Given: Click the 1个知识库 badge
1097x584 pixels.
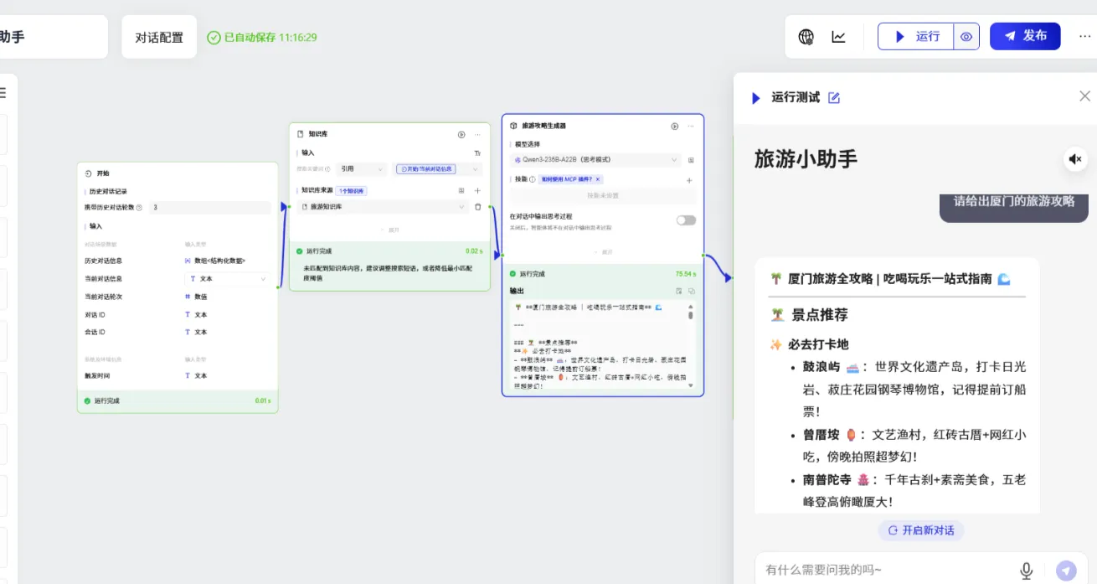Looking at the screenshot, I should point(351,191).
